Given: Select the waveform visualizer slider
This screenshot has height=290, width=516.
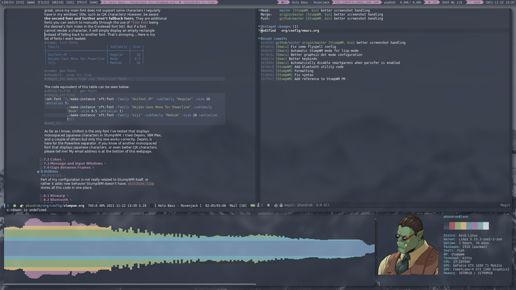Looking at the screenshot, I should coord(255,284).
